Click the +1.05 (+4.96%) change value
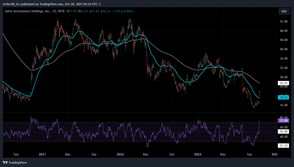Viewport: 294px width, 167px height. (x=122, y=11)
